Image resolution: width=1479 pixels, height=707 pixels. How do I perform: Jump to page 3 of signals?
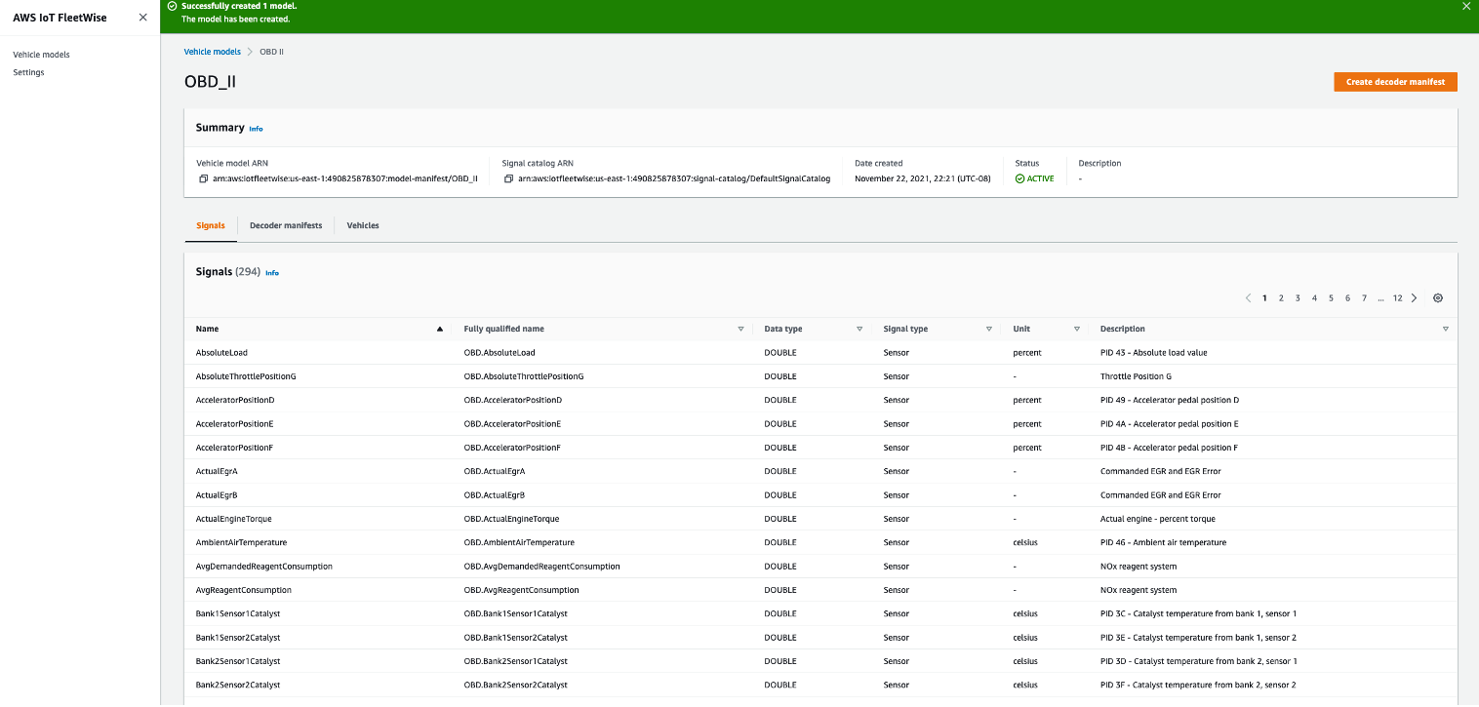pyautogui.click(x=1298, y=298)
